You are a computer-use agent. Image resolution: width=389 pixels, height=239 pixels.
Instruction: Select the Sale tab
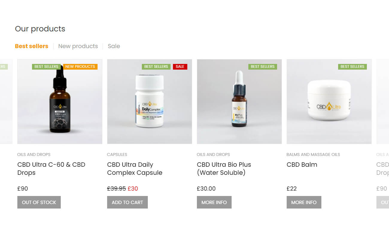114,46
